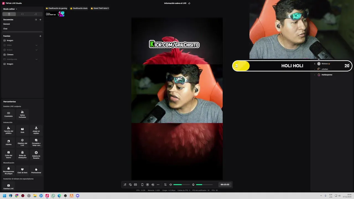Show the hidden Video source
This screenshot has width=354, height=199.
[36, 45]
